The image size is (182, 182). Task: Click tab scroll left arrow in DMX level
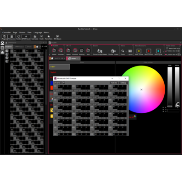tap(42, 46)
